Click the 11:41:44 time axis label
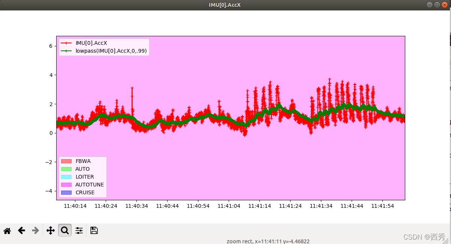The height and width of the screenshot is (244, 451). [x=352, y=206]
